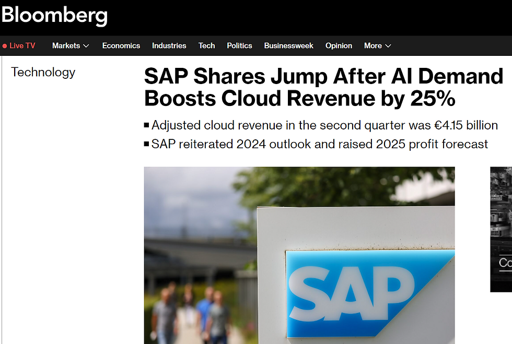The height and width of the screenshot is (344, 512).
Task: Open the Live TV link
Action: coord(22,46)
